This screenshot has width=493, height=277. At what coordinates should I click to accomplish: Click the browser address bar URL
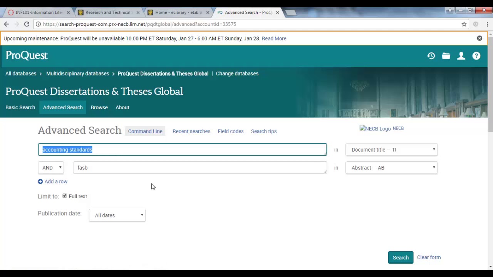pyautogui.click(x=139, y=24)
